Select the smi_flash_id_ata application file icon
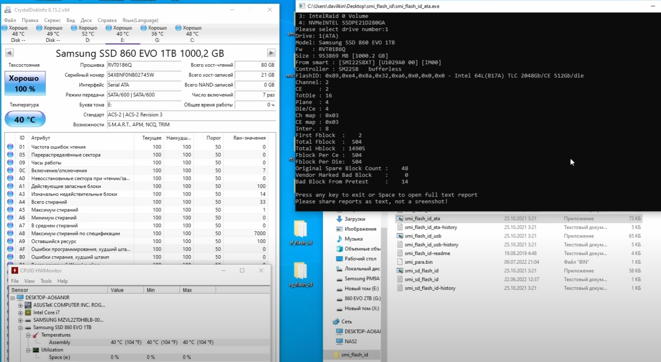This screenshot has width=661, height=362. coord(400,218)
